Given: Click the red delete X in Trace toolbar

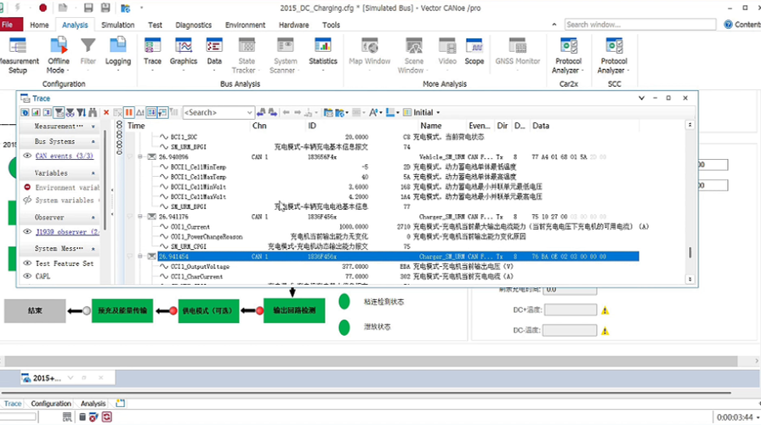Looking at the screenshot, I should coord(106,112).
